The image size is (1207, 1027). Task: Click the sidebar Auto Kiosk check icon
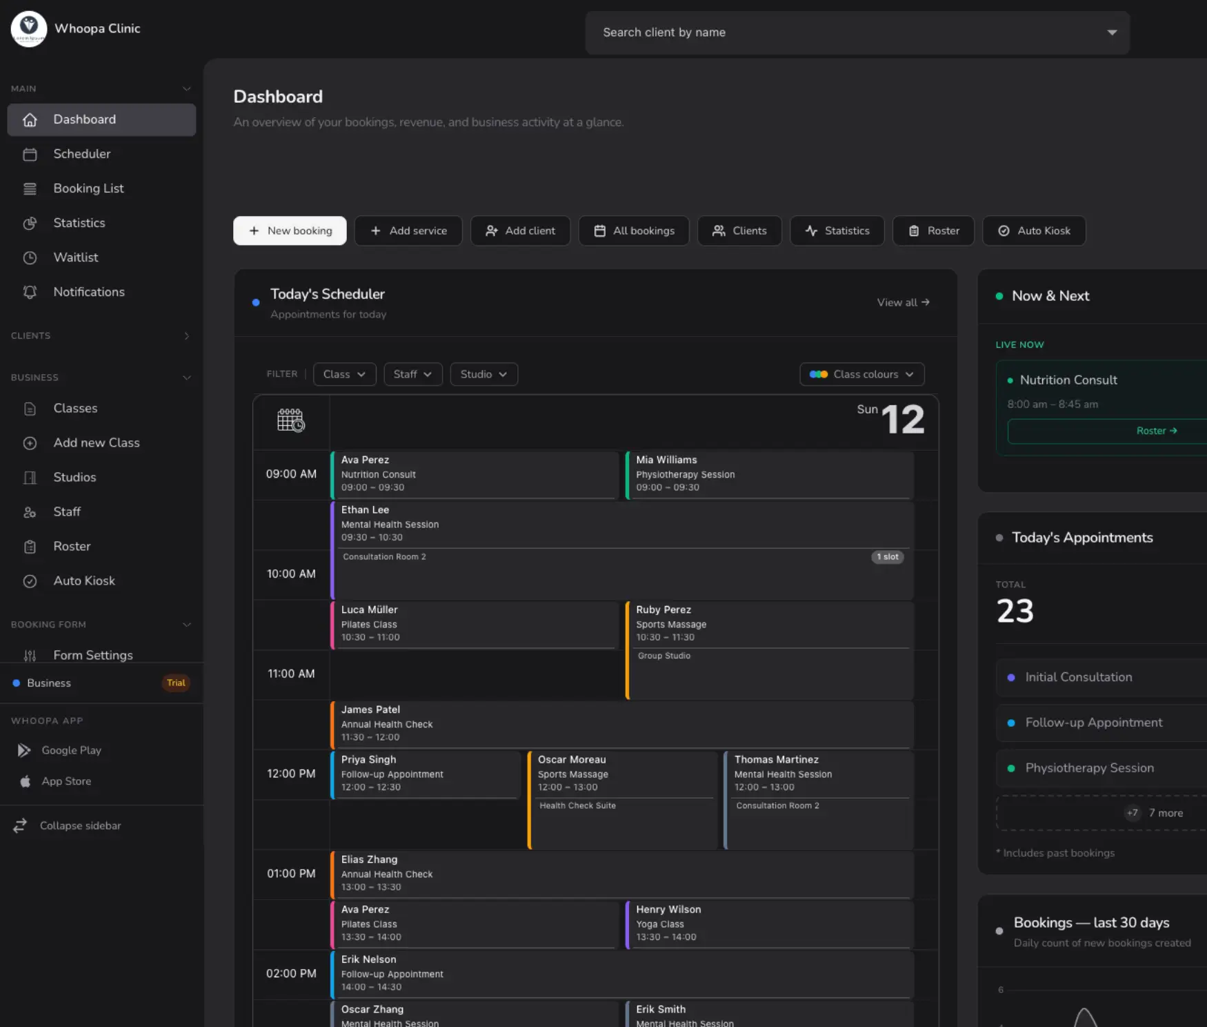(x=30, y=581)
